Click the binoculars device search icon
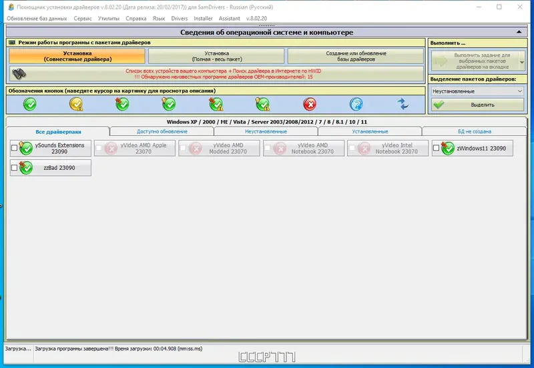 tap(19, 73)
